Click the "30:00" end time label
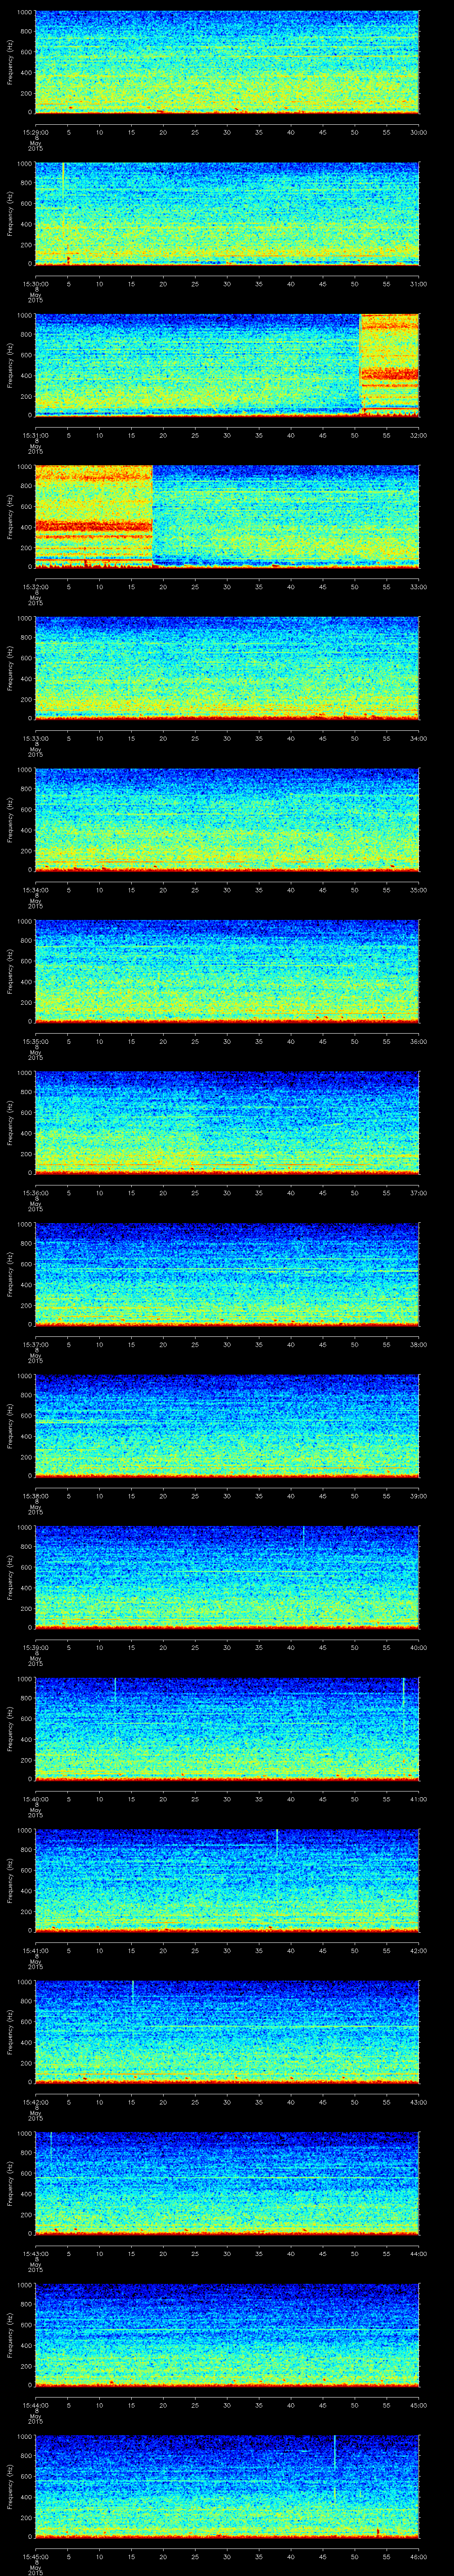This screenshot has width=454, height=2576. pos(419,132)
